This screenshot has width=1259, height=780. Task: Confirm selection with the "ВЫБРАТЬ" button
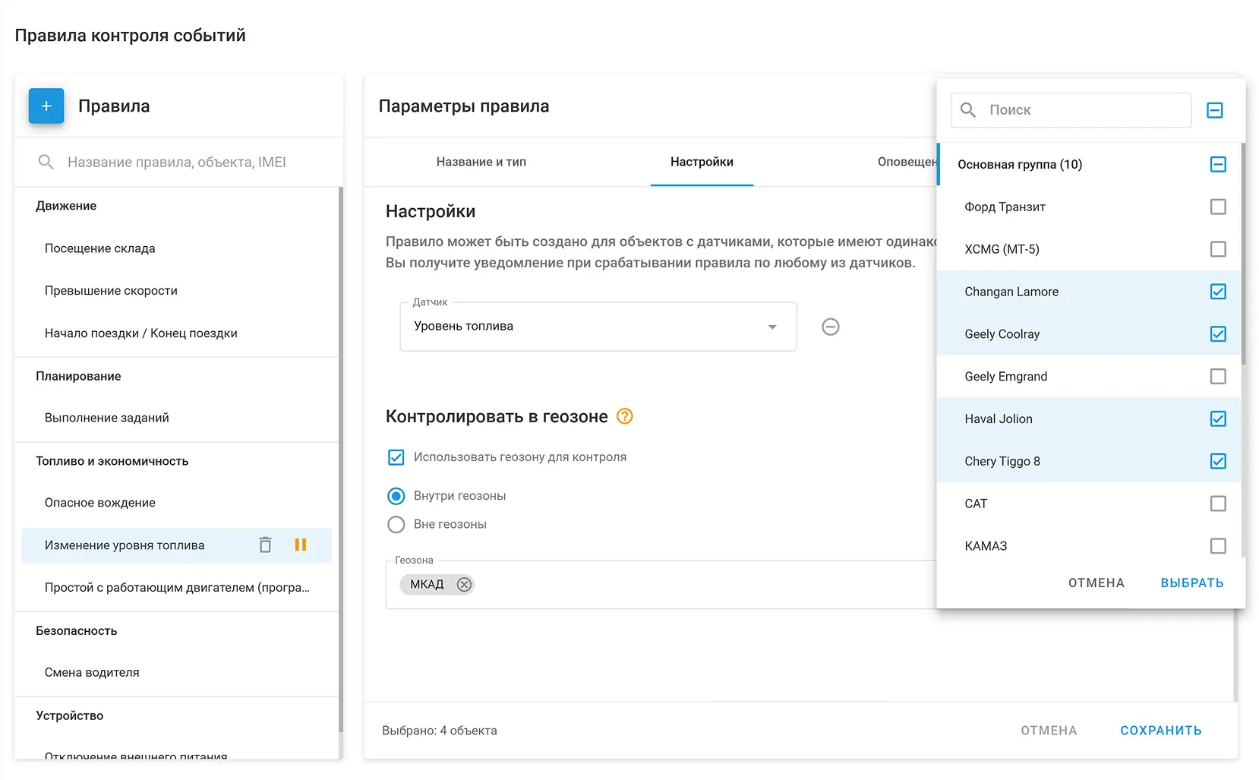1192,583
